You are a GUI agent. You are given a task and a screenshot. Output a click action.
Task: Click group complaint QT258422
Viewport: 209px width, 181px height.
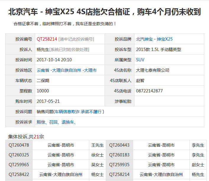[19, 174]
